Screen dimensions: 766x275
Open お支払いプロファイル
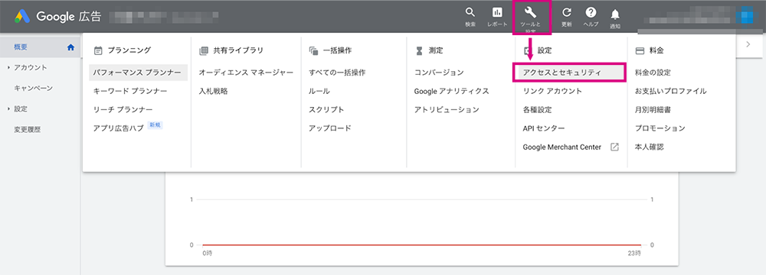pos(671,91)
